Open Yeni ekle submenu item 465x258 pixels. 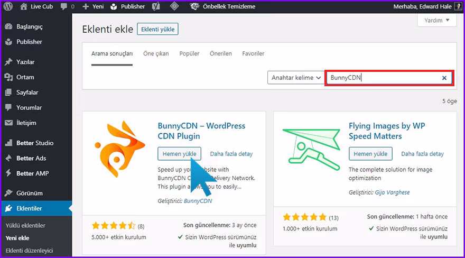(17, 238)
